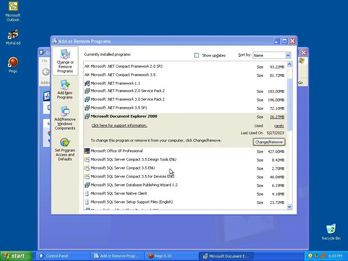Click the 6:03 PM taskbar clock

[x=335, y=256]
